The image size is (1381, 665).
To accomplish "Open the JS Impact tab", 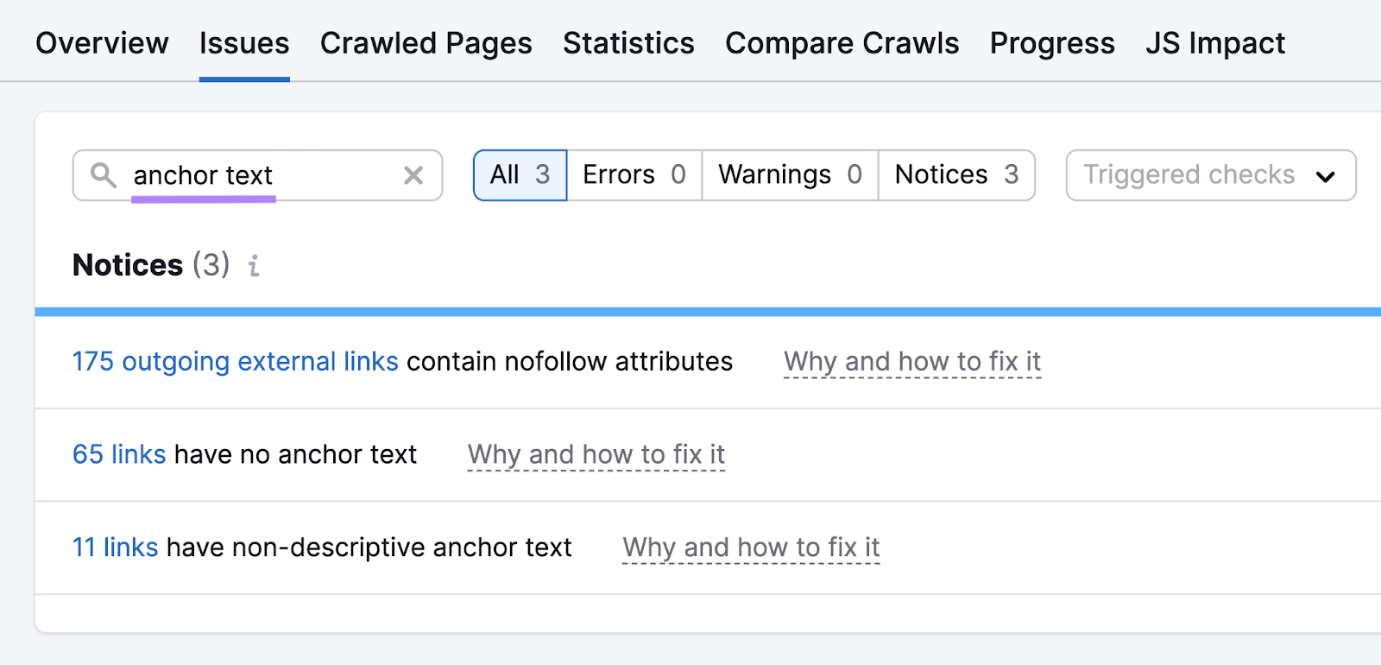I will (1214, 43).
